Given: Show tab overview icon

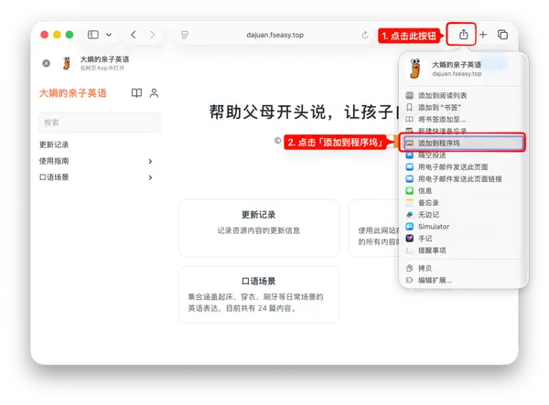Looking at the screenshot, I should click(502, 35).
